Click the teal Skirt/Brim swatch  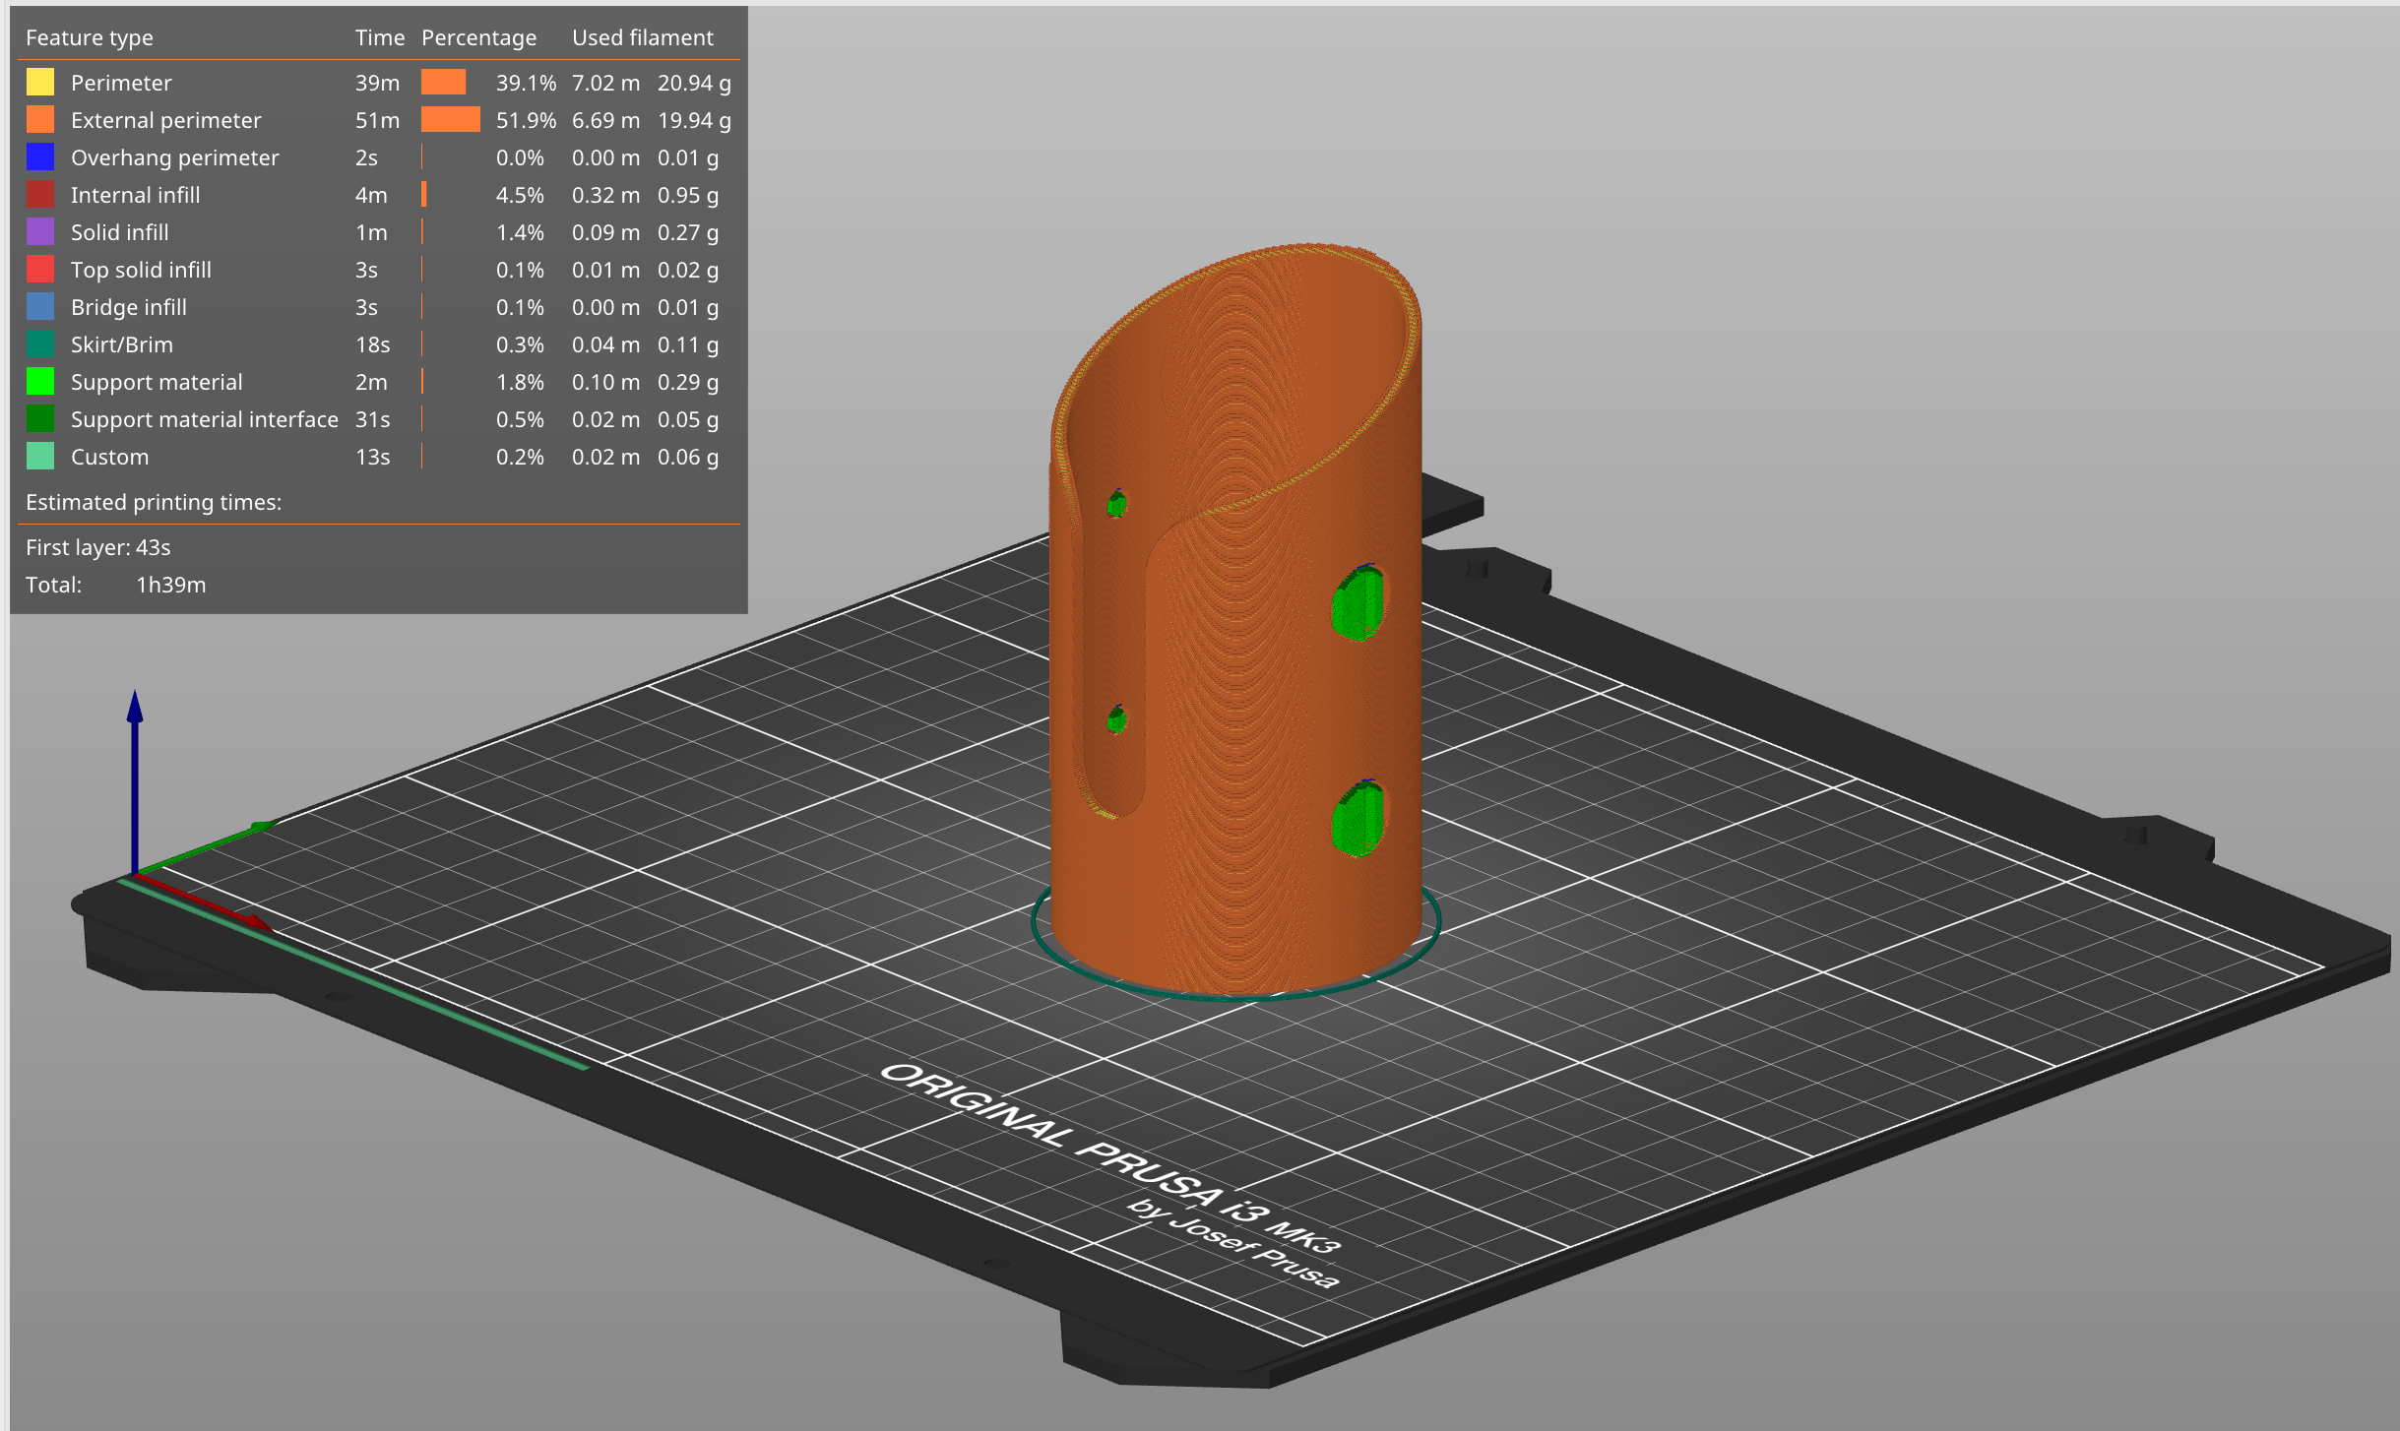(40, 343)
